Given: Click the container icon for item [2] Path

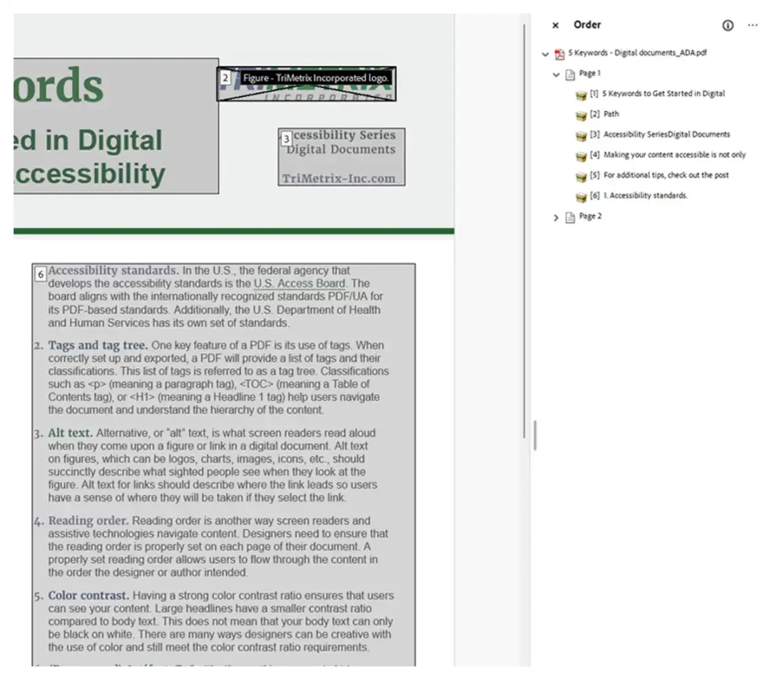Looking at the screenshot, I should coord(582,115).
